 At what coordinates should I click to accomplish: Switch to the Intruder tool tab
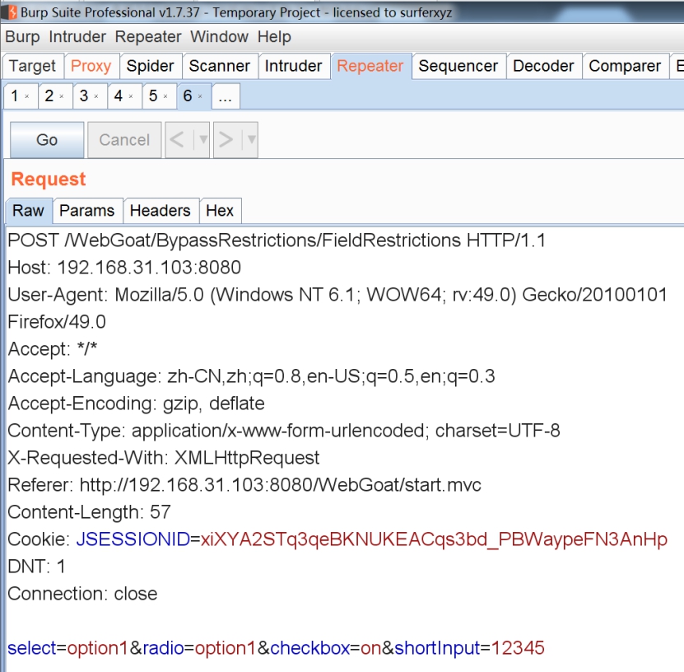[293, 67]
